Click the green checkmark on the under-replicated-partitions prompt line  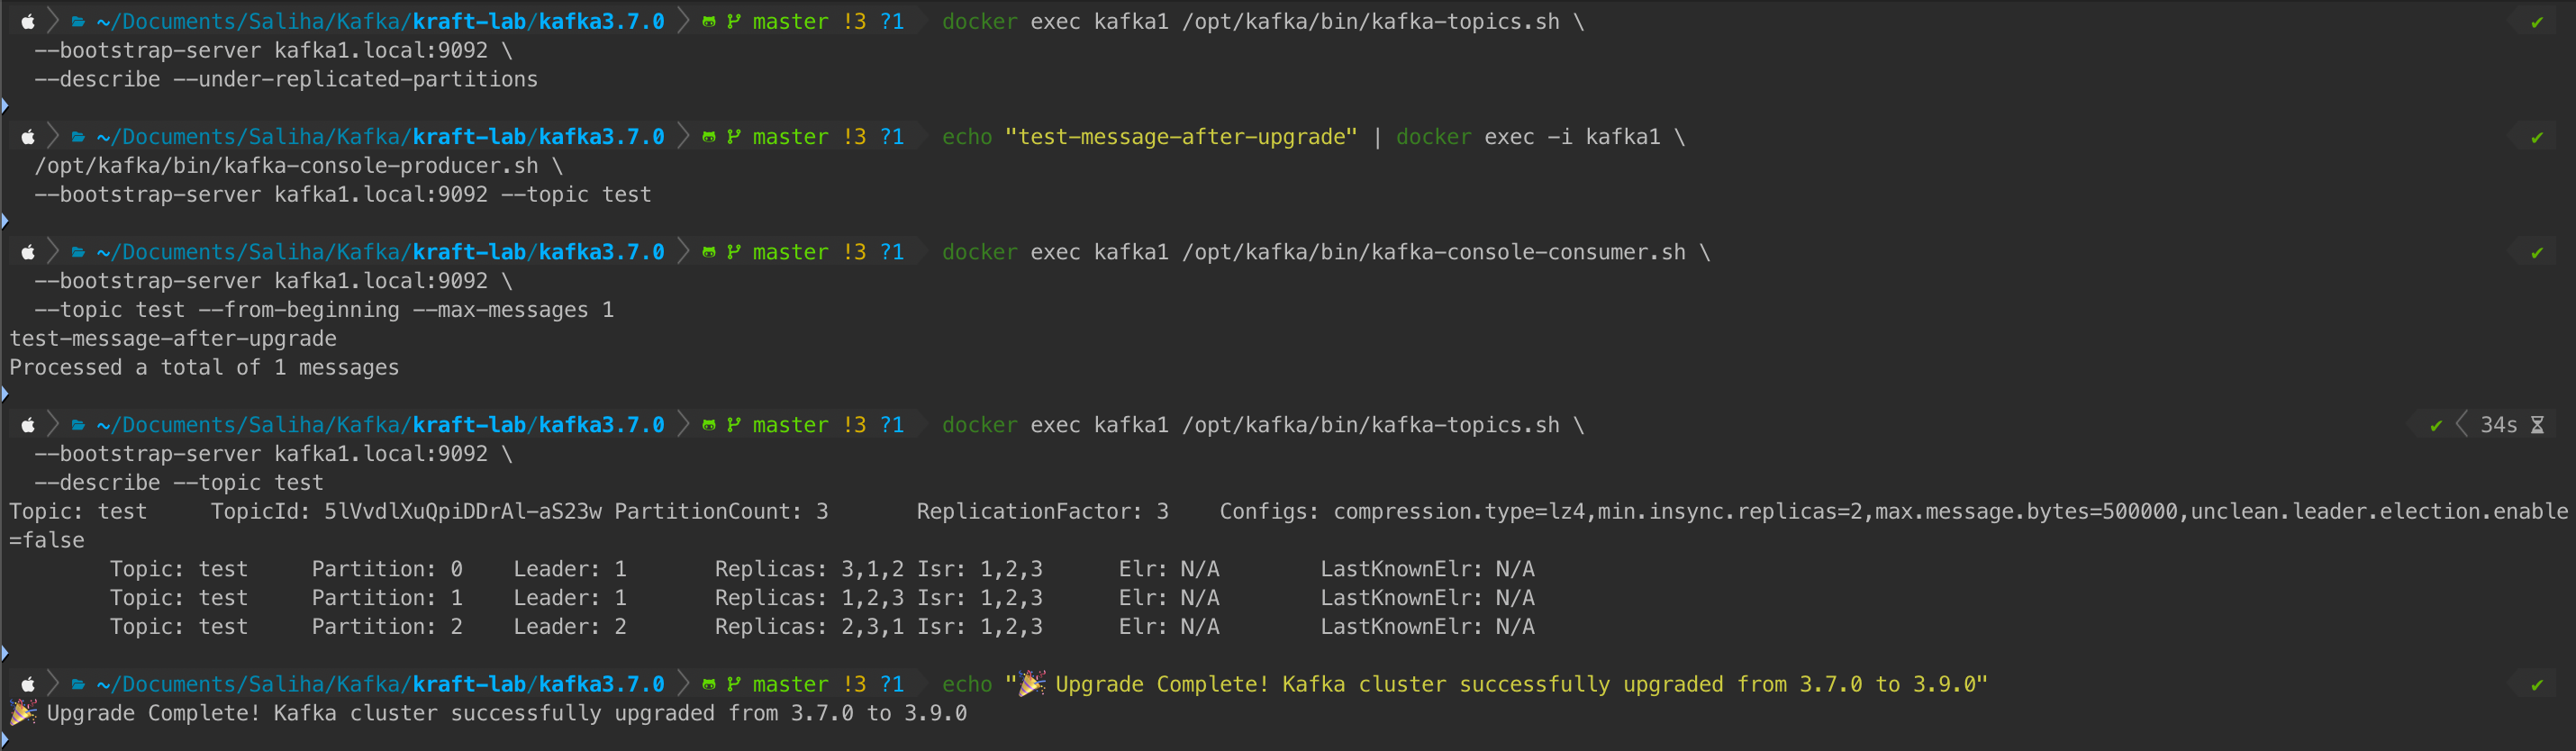[2537, 22]
